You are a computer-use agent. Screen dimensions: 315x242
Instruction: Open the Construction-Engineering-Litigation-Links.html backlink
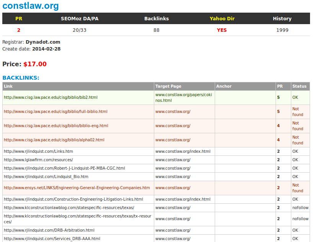[73, 199]
